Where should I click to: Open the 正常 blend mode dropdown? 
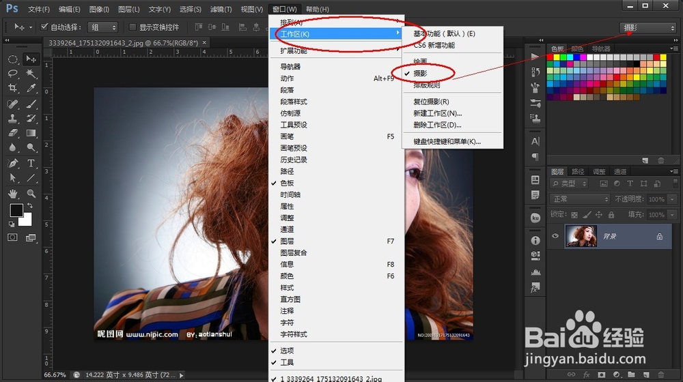580,199
